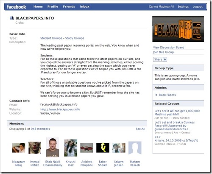212x174 pixels.
Task: Open Baber Sheikh's profile picture
Action: click(103, 148)
